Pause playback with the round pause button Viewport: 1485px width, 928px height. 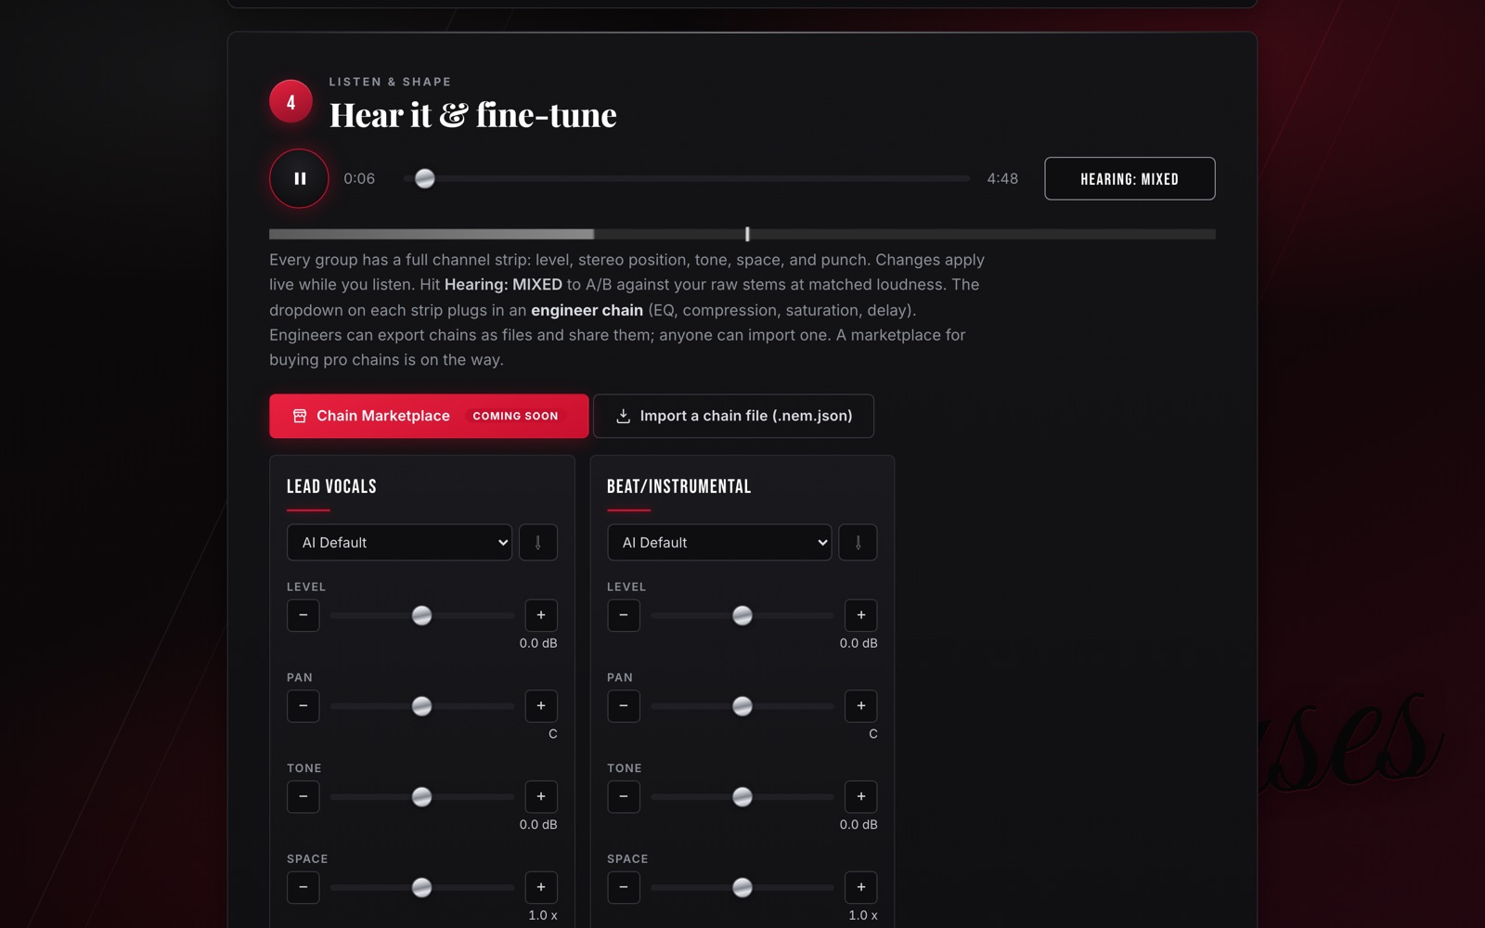[x=299, y=178]
